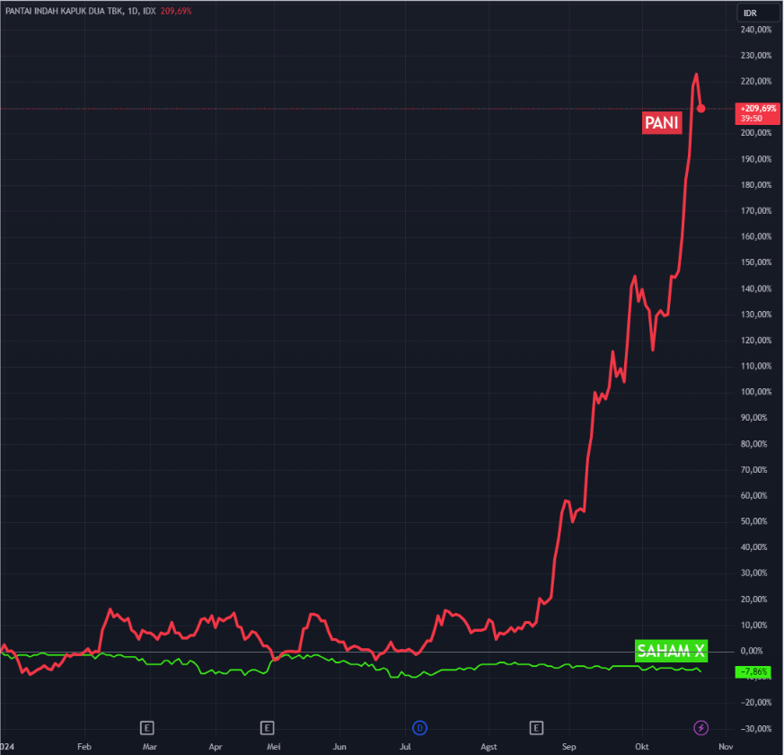Click the 80,00% price axis label
Viewport: 784px width, 755px height.
[754, 444]
